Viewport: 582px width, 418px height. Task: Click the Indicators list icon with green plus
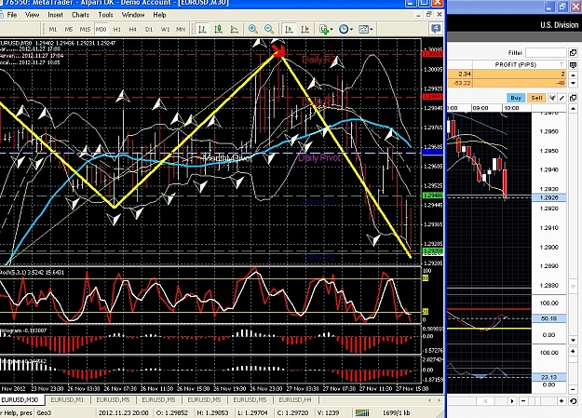point(324,29)
